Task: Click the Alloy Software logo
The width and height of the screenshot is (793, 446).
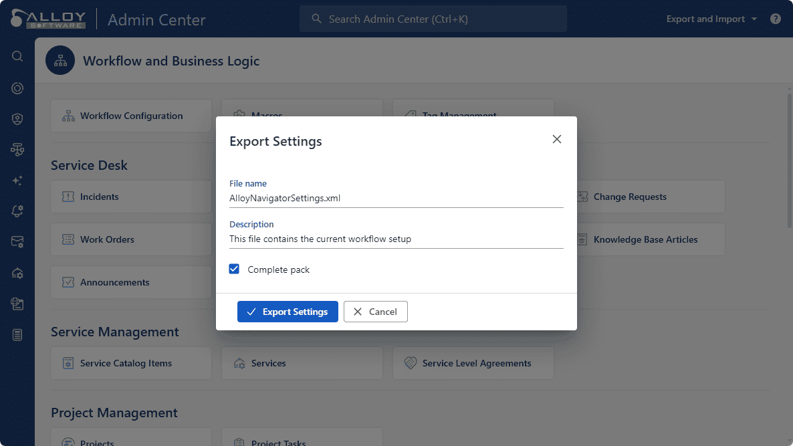Action: 48,19
